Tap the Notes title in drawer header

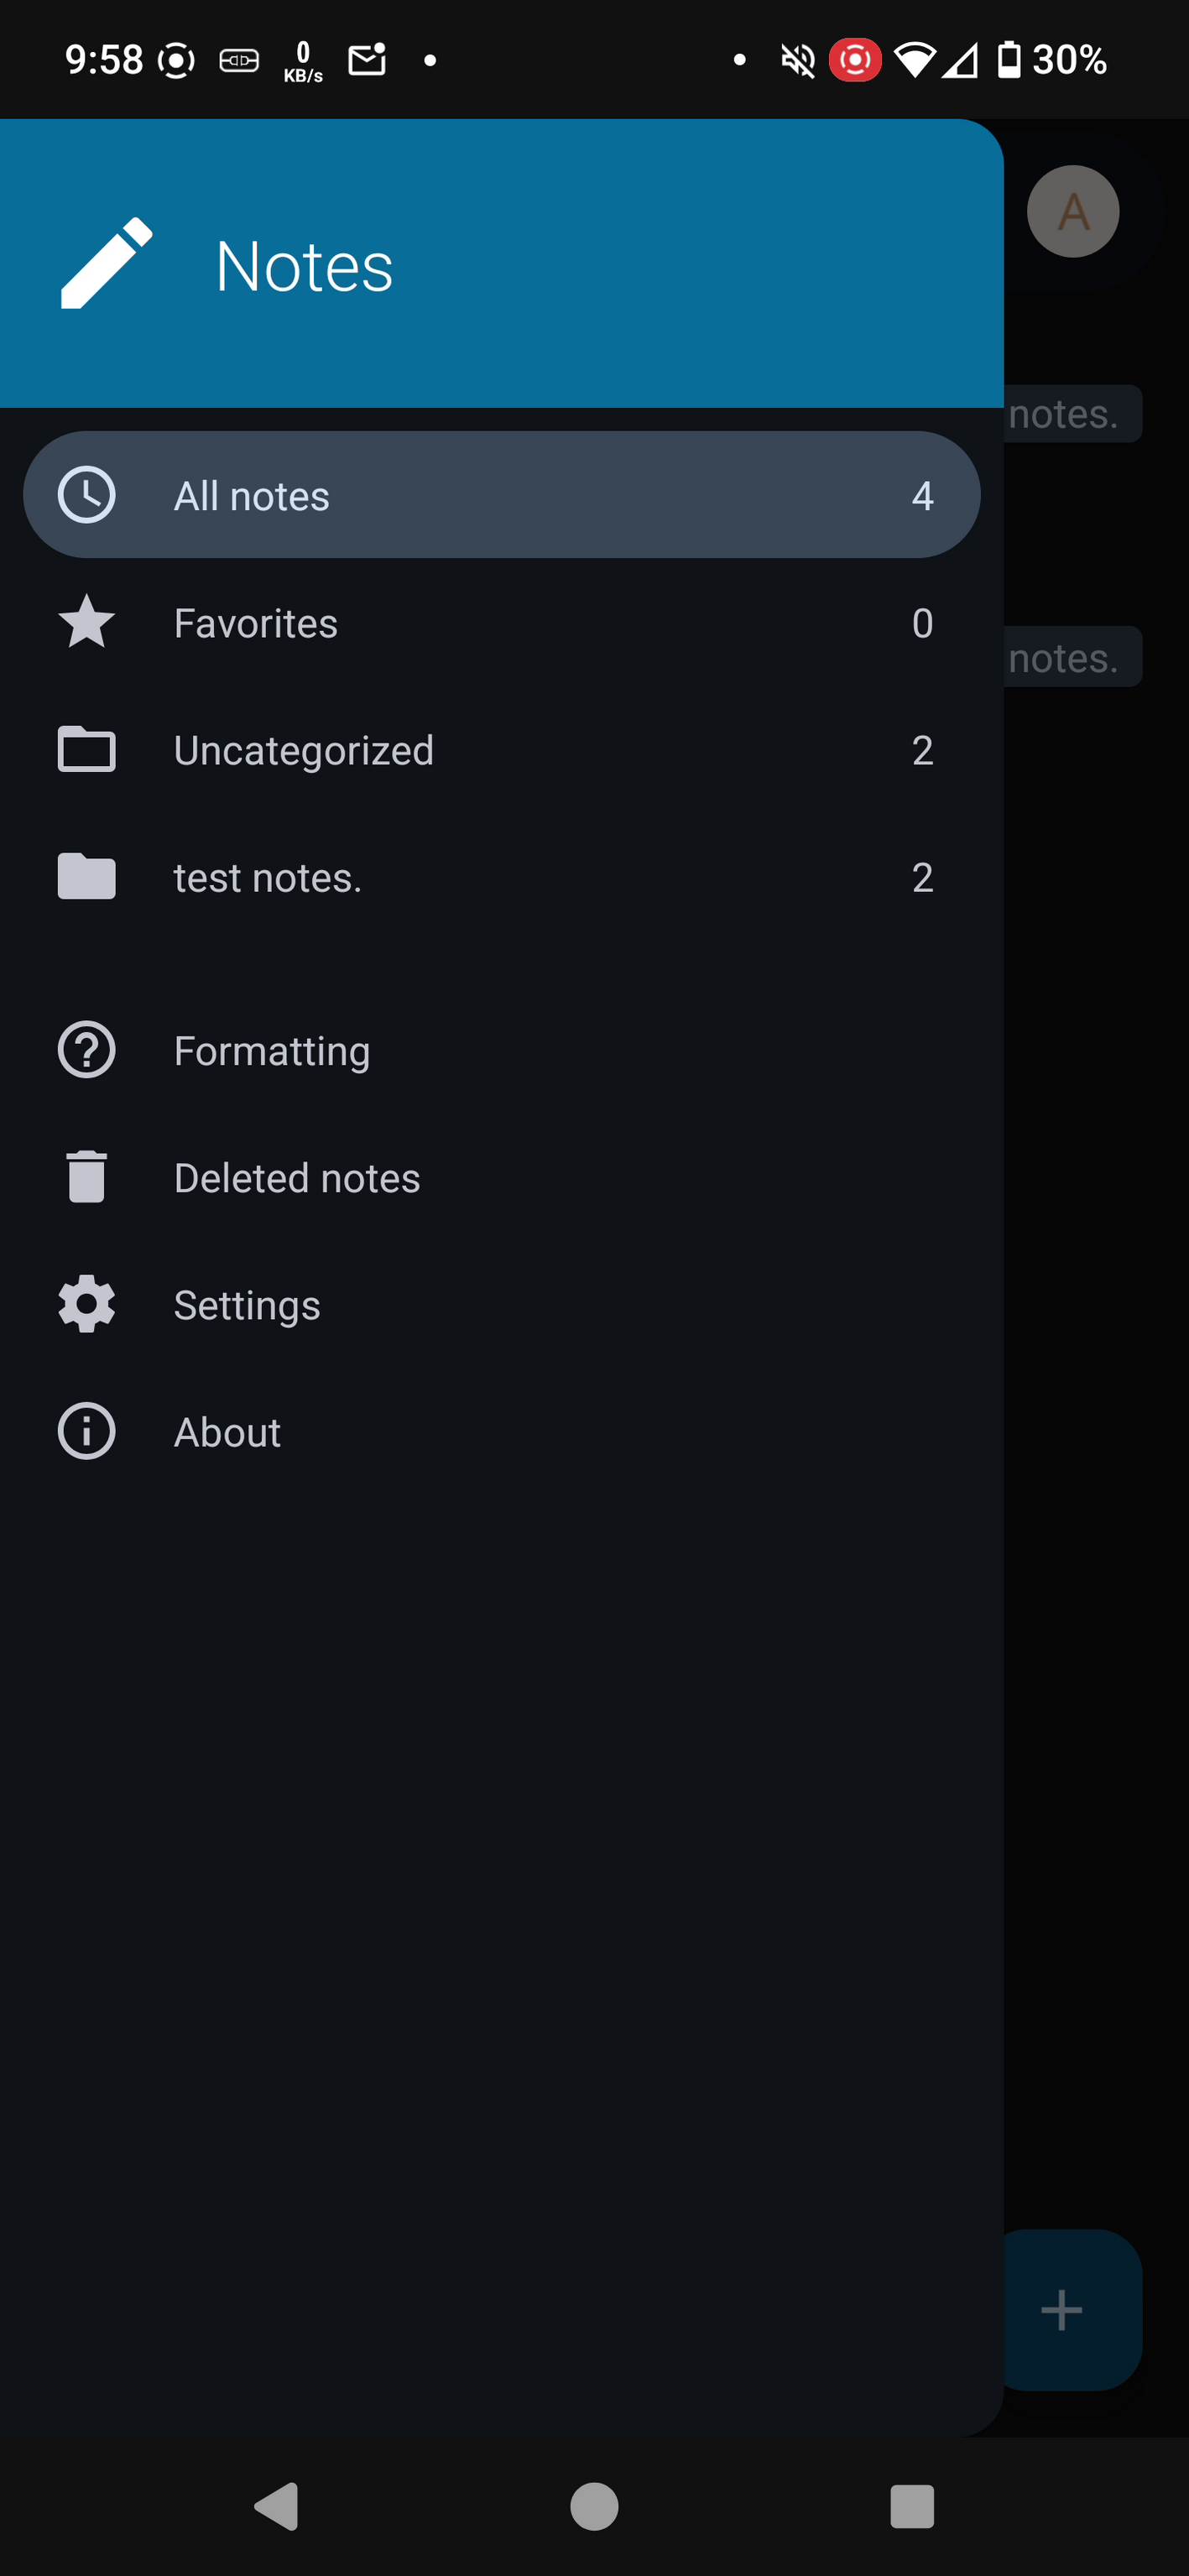304,266
